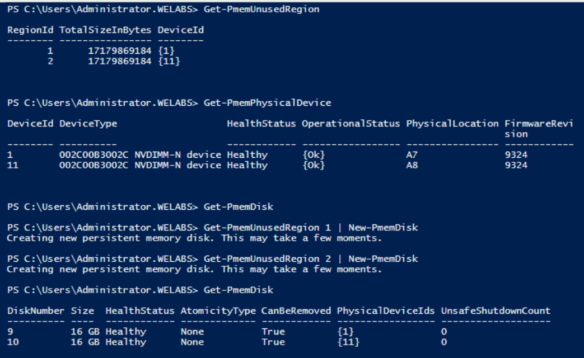Image resolution: width=584 pixels, height=358 pixels.
Task: Click the "Get-PmemUnusedRegion 1 | New-PmemDisk" command line
Action: [311, 228]
